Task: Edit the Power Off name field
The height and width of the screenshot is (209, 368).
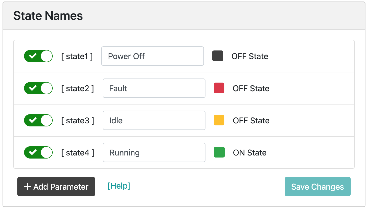Action: [153, 56]
